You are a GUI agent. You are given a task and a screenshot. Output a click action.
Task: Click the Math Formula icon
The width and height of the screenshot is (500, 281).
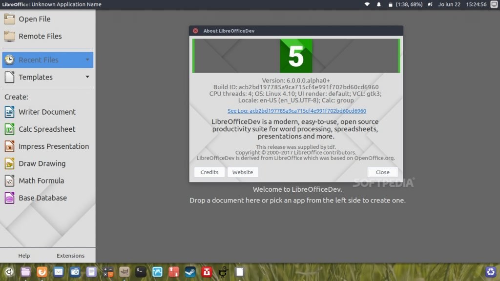click(9, 181)
